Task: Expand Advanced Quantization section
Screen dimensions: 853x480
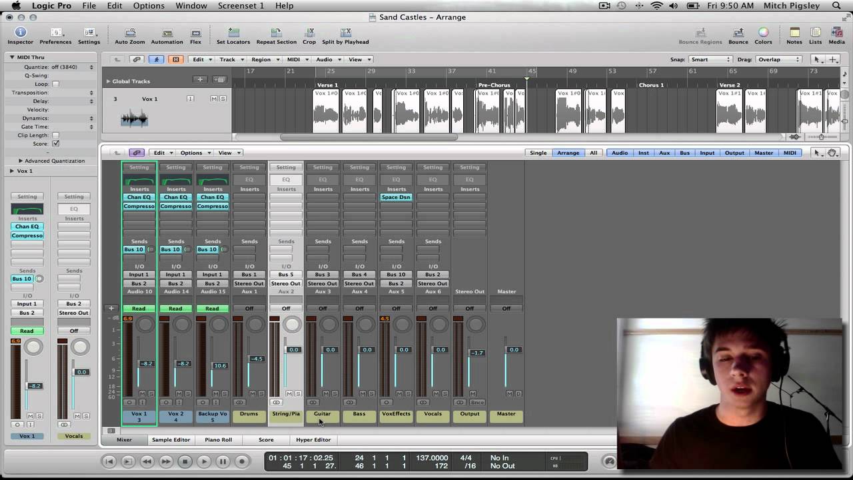Action: tap(21, 161)
